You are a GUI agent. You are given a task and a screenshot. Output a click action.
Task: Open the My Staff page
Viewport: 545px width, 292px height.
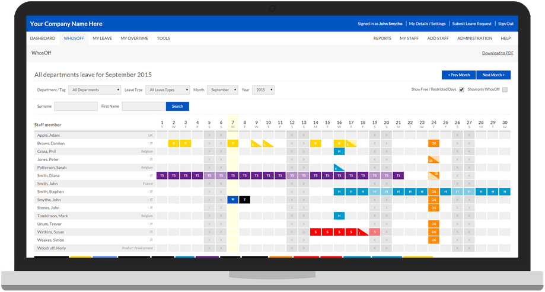click(x=409, y=38)
